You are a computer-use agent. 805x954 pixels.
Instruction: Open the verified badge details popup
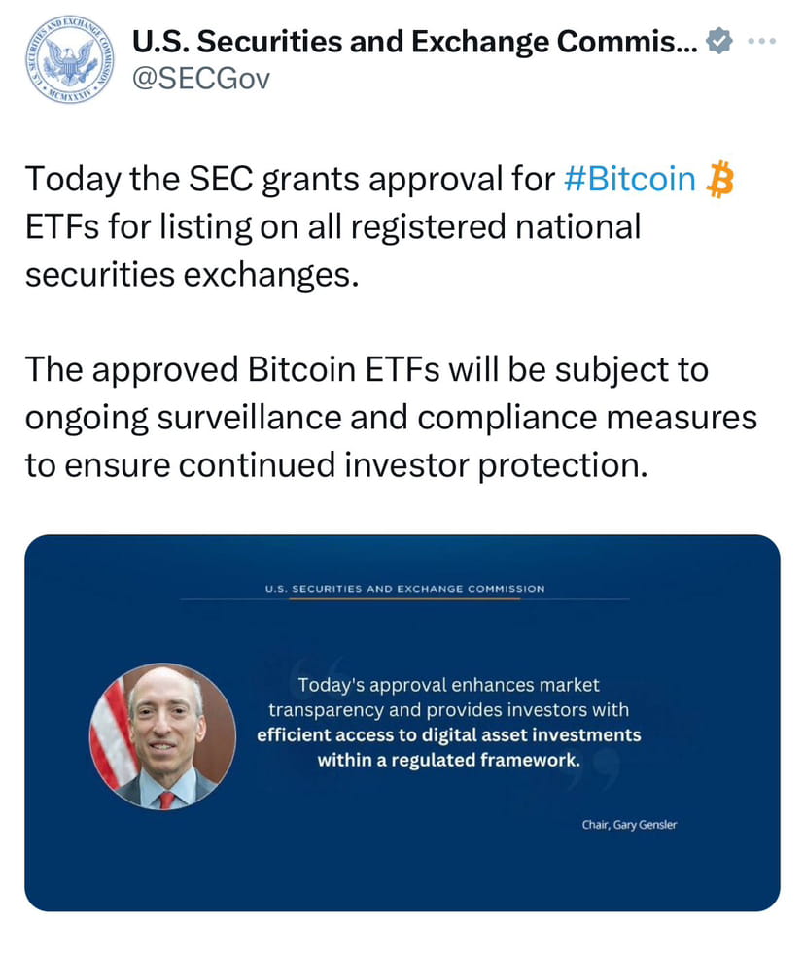click(717, 40)
